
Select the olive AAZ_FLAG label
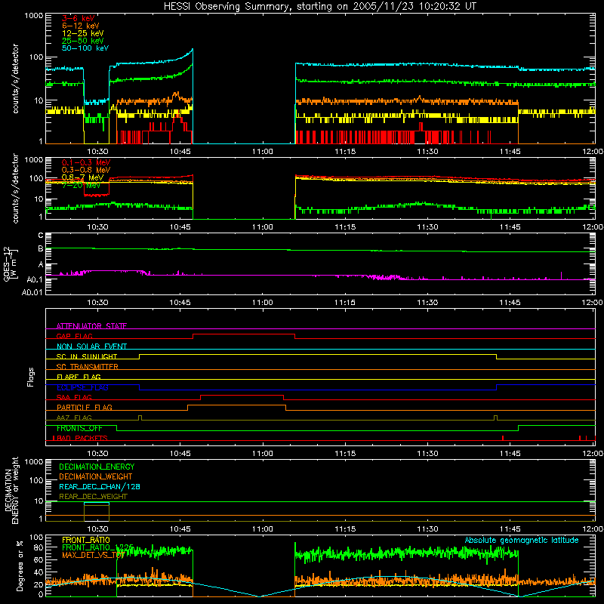click(74, 418)
